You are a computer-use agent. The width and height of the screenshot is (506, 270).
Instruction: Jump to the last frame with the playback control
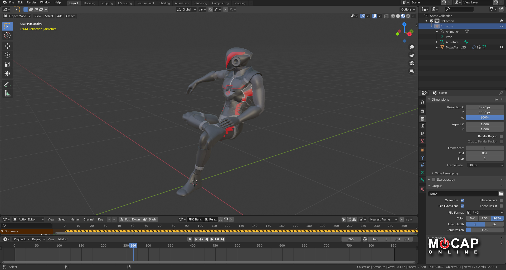click(222, 239)
